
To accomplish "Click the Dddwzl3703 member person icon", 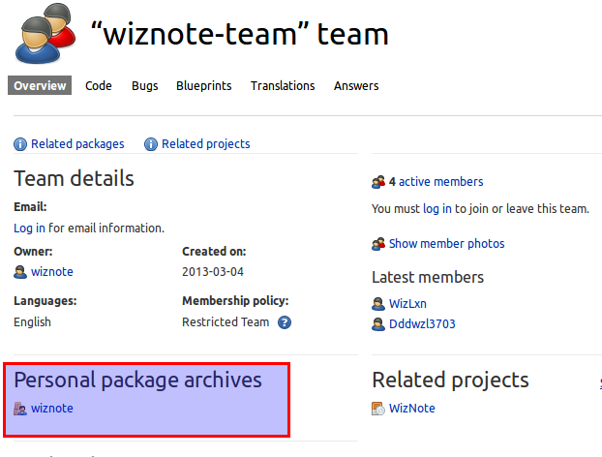I will (378, 324).
